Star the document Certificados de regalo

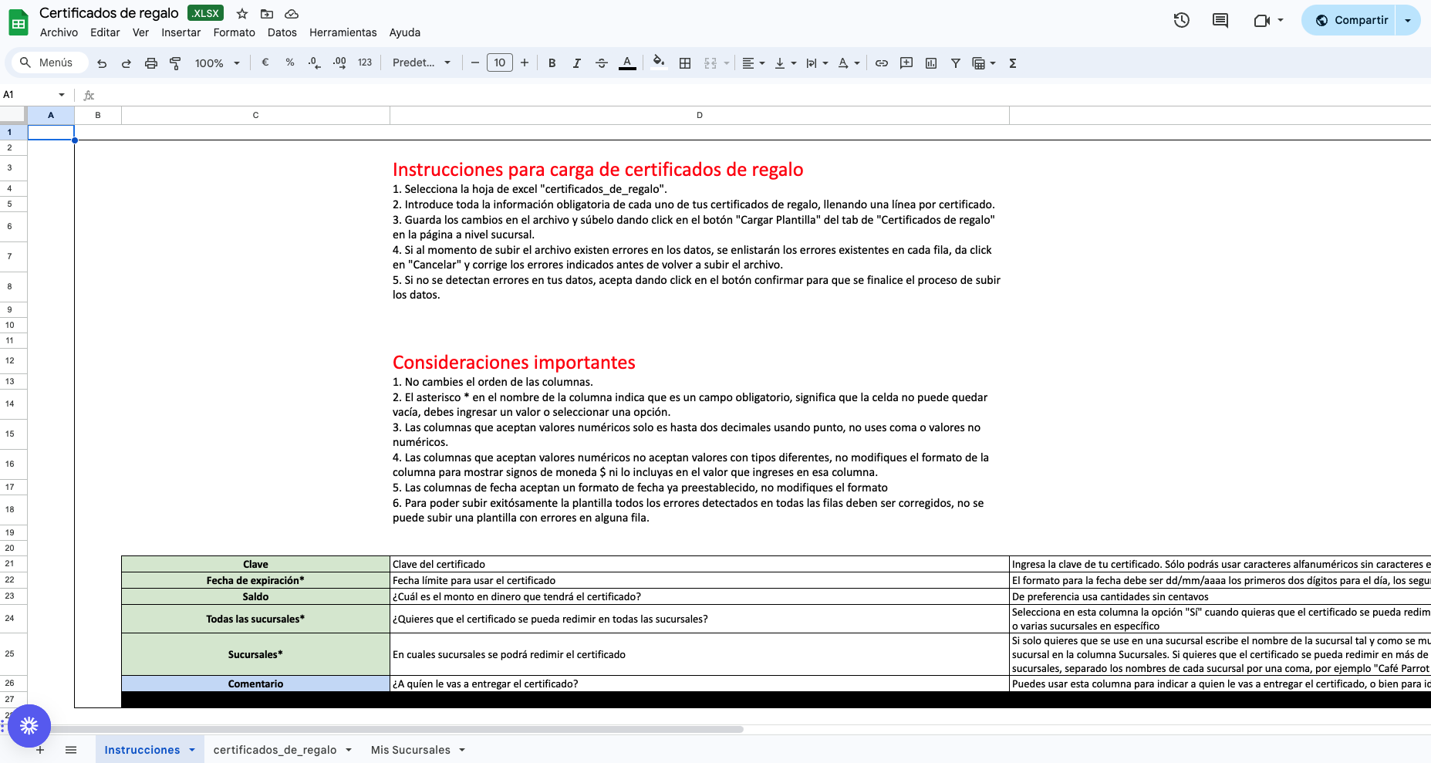(x=242, y=14)
